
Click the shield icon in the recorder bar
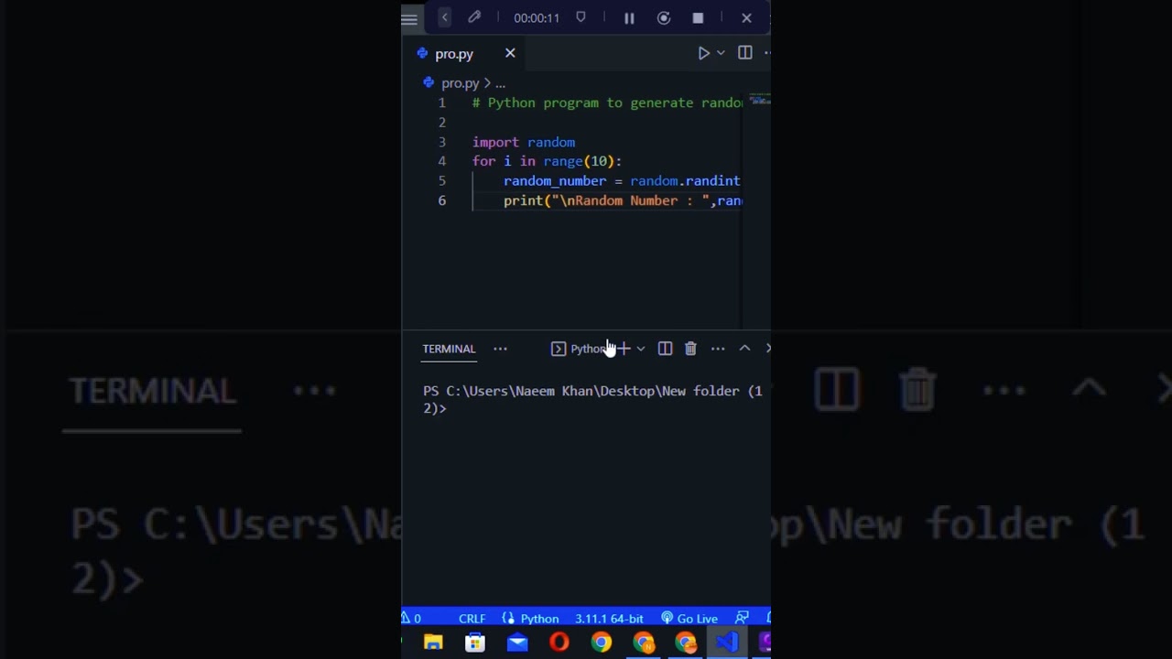(581, 17)
